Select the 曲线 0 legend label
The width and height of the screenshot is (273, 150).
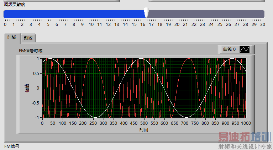(x=229, y=49)
